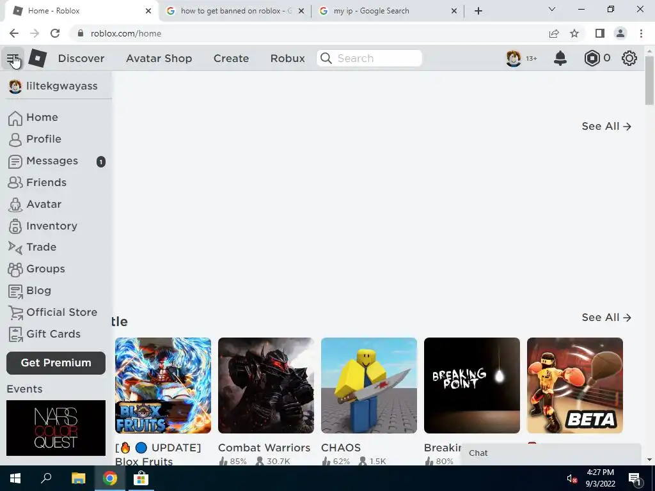Reload the page with refresh icon

pyautogui.click(x=55, y=33)
